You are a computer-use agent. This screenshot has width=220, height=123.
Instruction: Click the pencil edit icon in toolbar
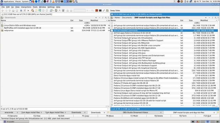point(104,11)
